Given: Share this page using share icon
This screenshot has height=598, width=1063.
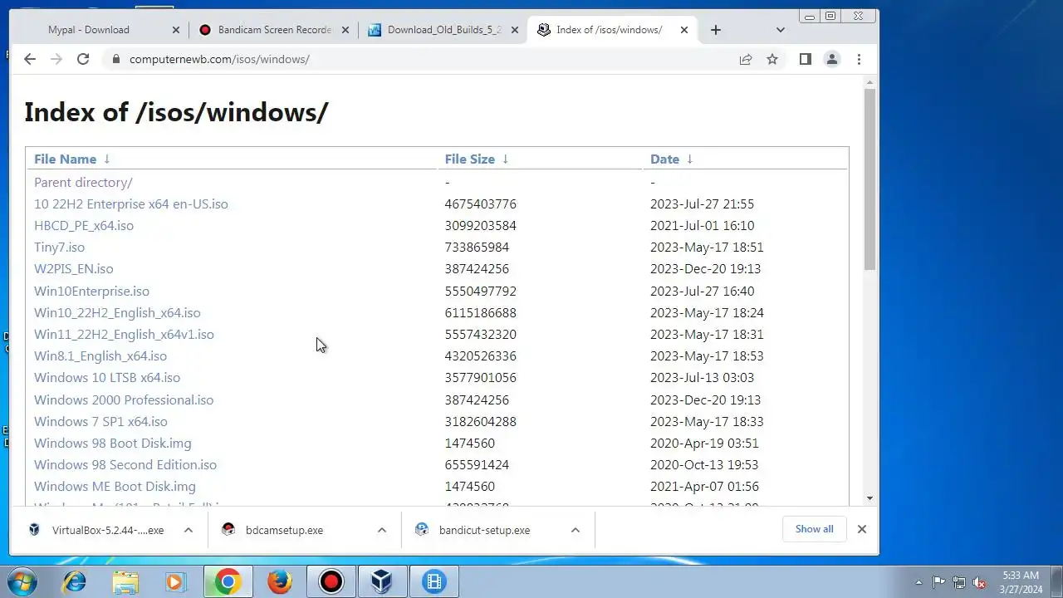Looking at the screenshot, I should click(x=746, y=59).
